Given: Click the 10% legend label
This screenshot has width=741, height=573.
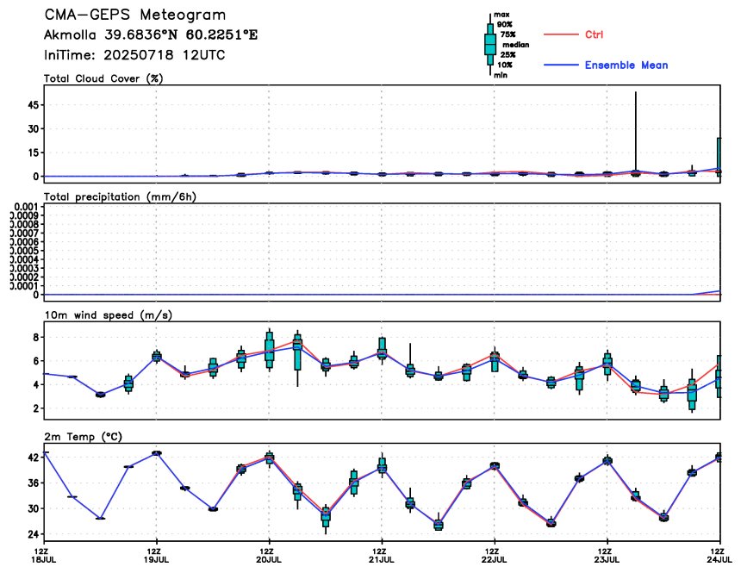Looking at the screenshot, I should click(504, 65).
